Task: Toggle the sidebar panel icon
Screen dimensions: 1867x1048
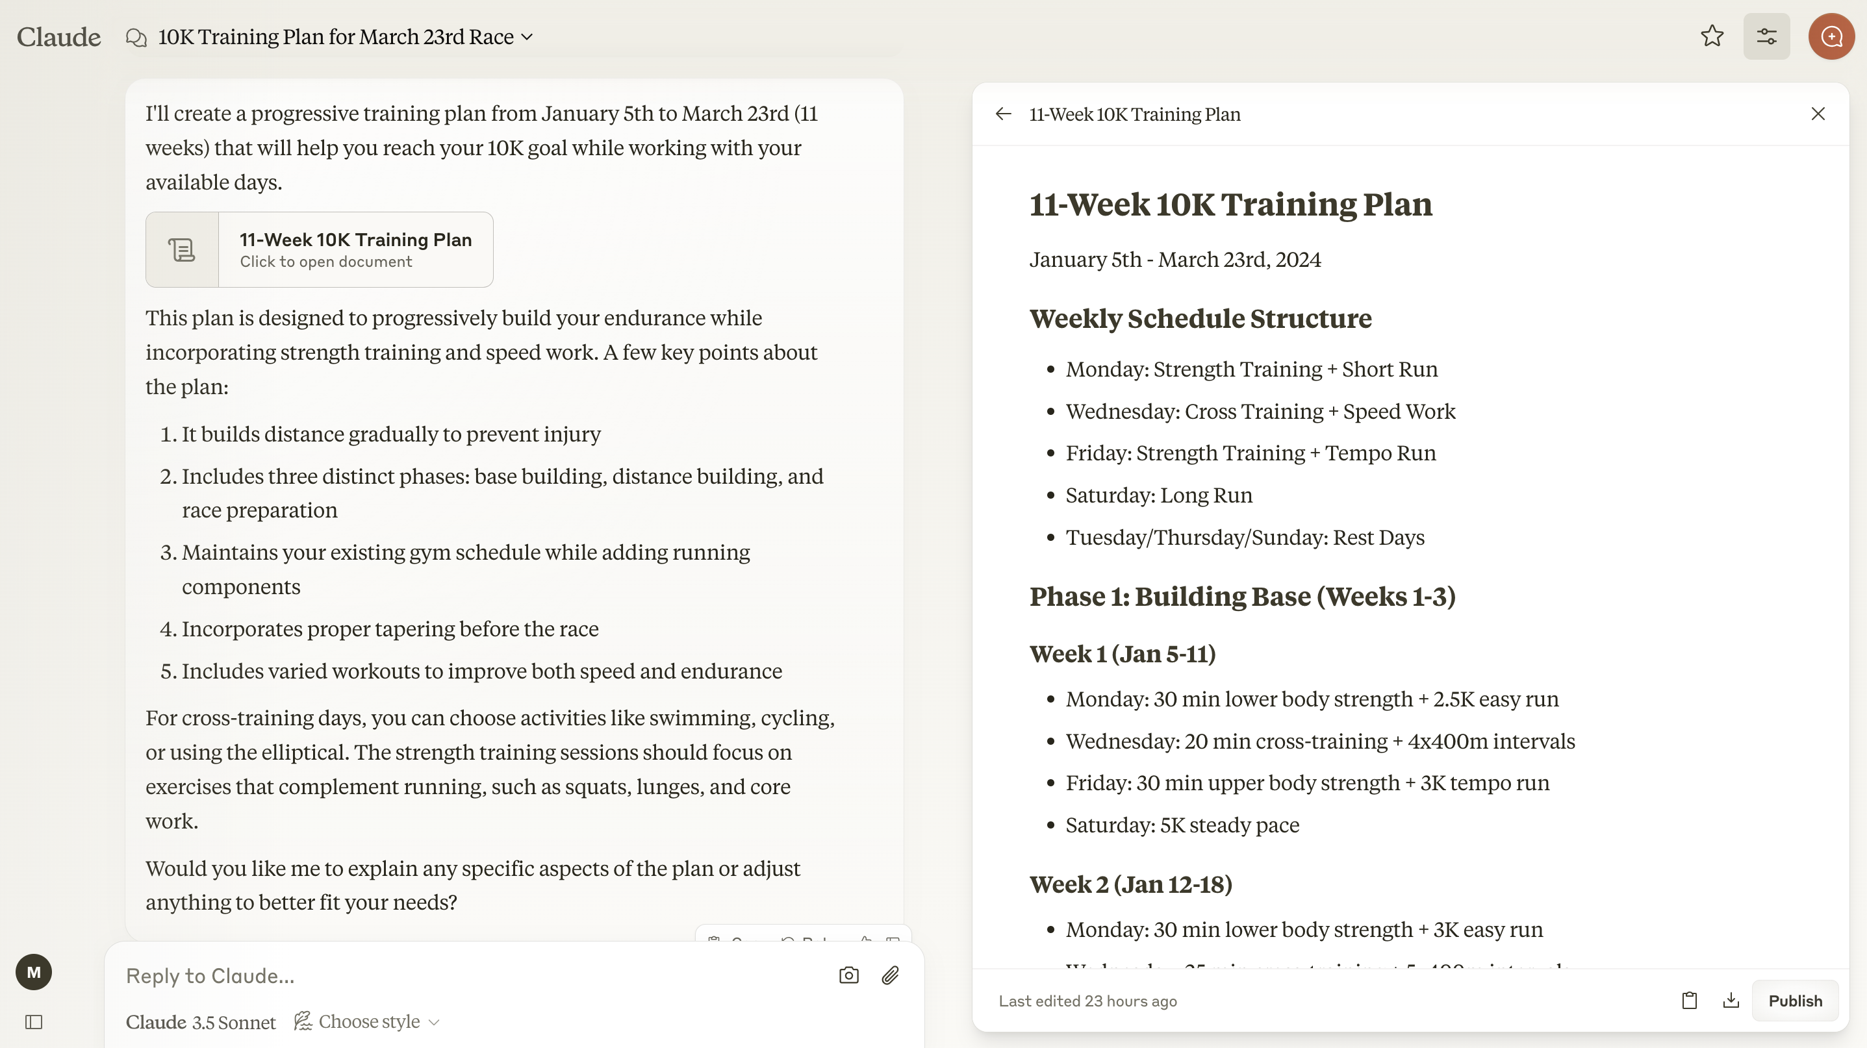Action: point(34,1022)
